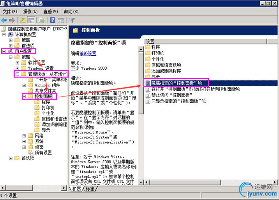The width and height of the screenshot is (279, 200).
Task: Open the 文件(F) menu
Action: coord(10,12)
